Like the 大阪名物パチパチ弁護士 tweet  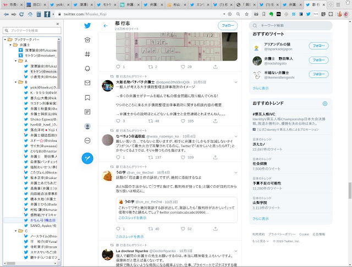click(183, 121)
